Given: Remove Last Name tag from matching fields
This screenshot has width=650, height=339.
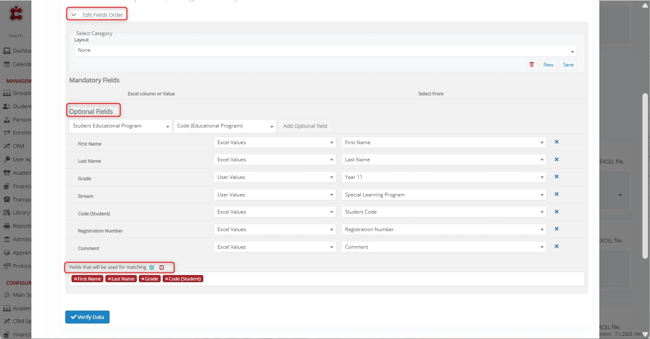Looking at the screenshot, I should pos(109,279).
